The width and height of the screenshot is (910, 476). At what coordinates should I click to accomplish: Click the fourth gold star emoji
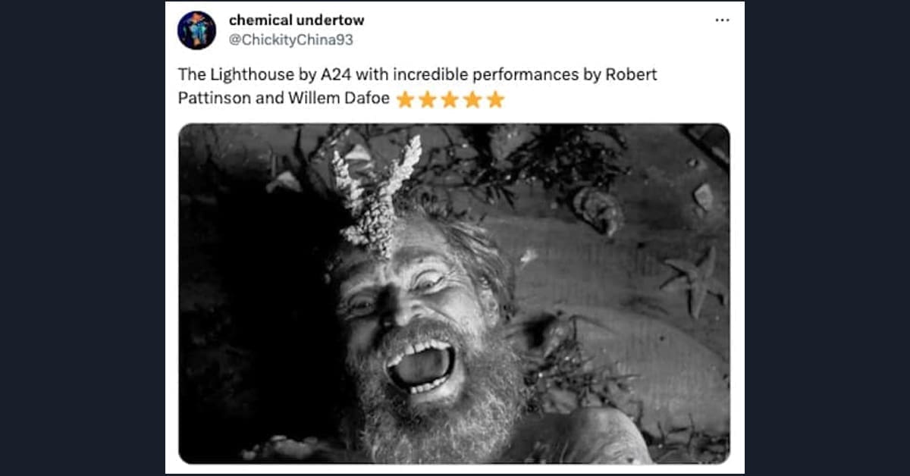point(473,100)
